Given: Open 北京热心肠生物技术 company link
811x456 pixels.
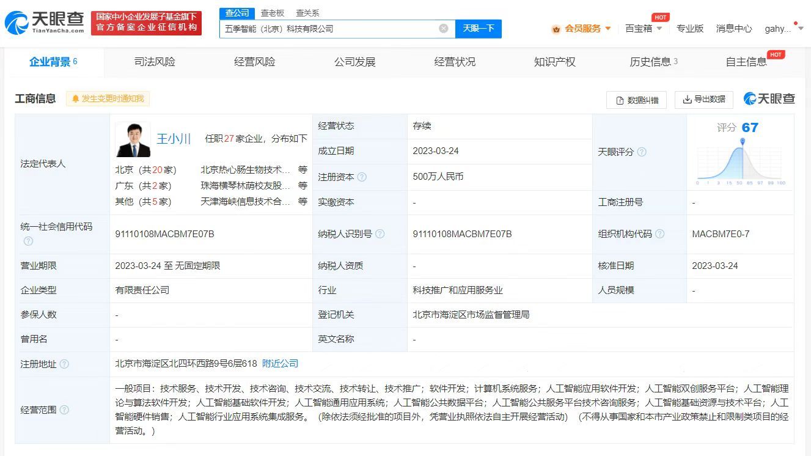Looking at the screenshot, I should 246,169.
